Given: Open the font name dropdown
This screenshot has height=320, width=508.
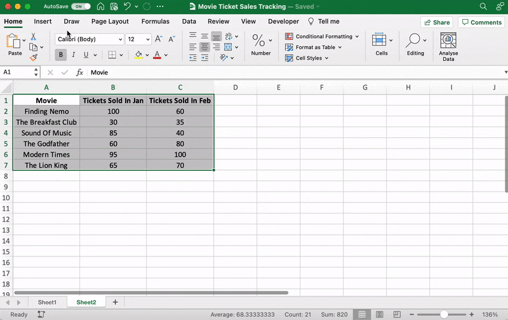Looking at the screenshot, I should click(121, 39).
